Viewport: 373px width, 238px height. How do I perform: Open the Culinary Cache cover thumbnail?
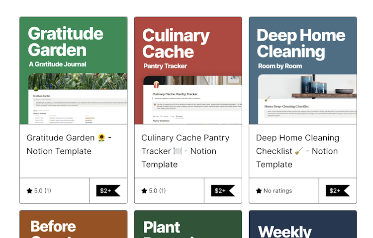pyautogui.click(x=188, y=70)
